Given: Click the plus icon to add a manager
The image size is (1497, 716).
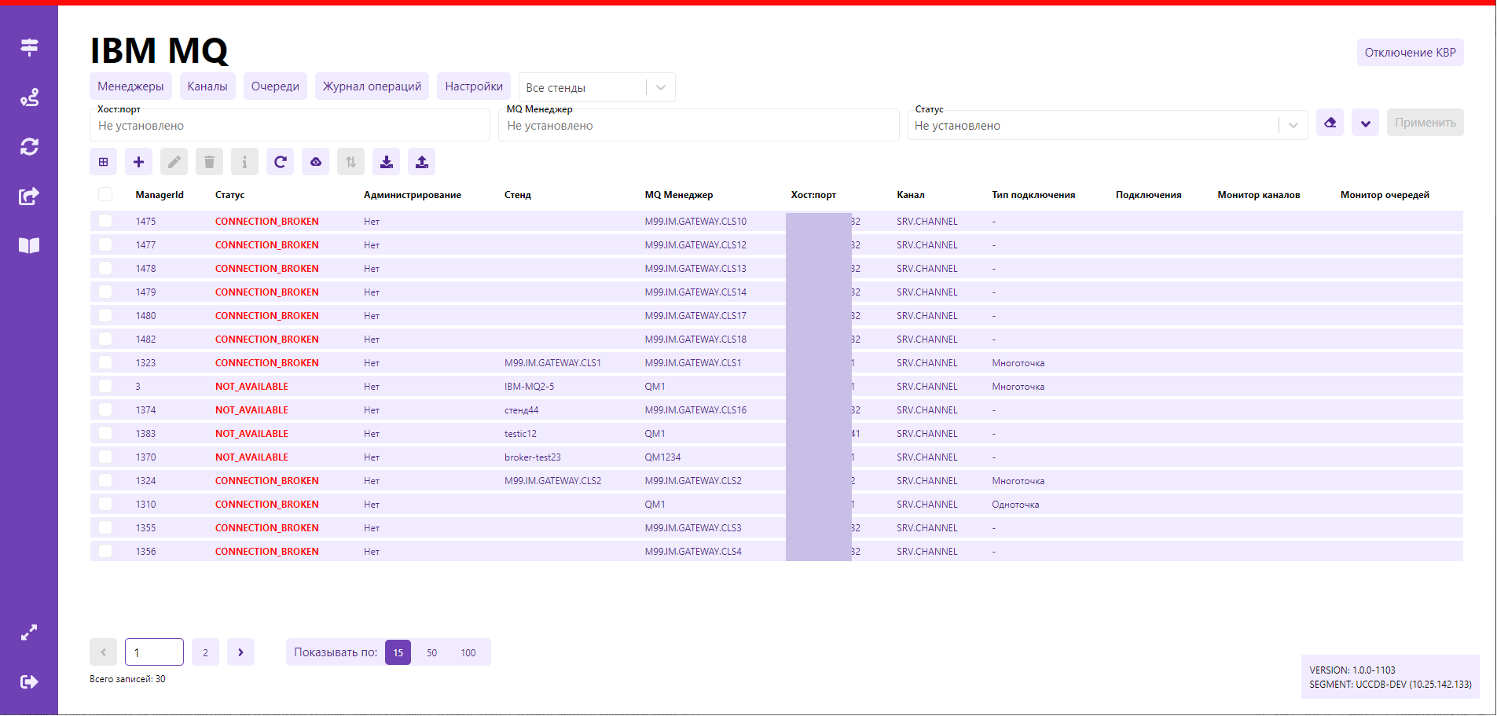Looking at the screenshot, I should (138, 162).
